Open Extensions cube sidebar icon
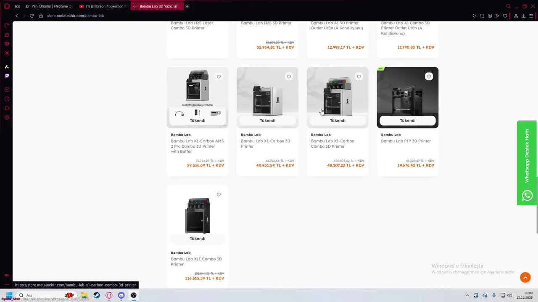The width and height of the screenshot is (538, 302). (x=7, y=108)
